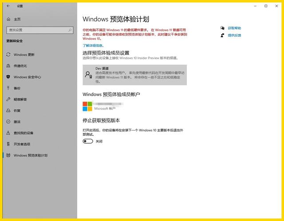Viewport: 284px width, 221px height.
Task: Close the Settings window
Action: tap(276, 6)
